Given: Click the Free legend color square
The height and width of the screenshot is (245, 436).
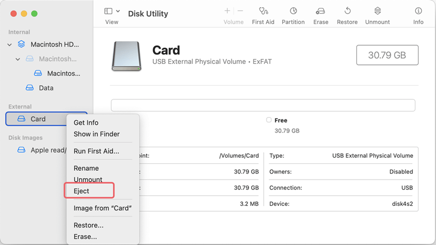Looking at the screenshot, I should click(x=269, y=120).
